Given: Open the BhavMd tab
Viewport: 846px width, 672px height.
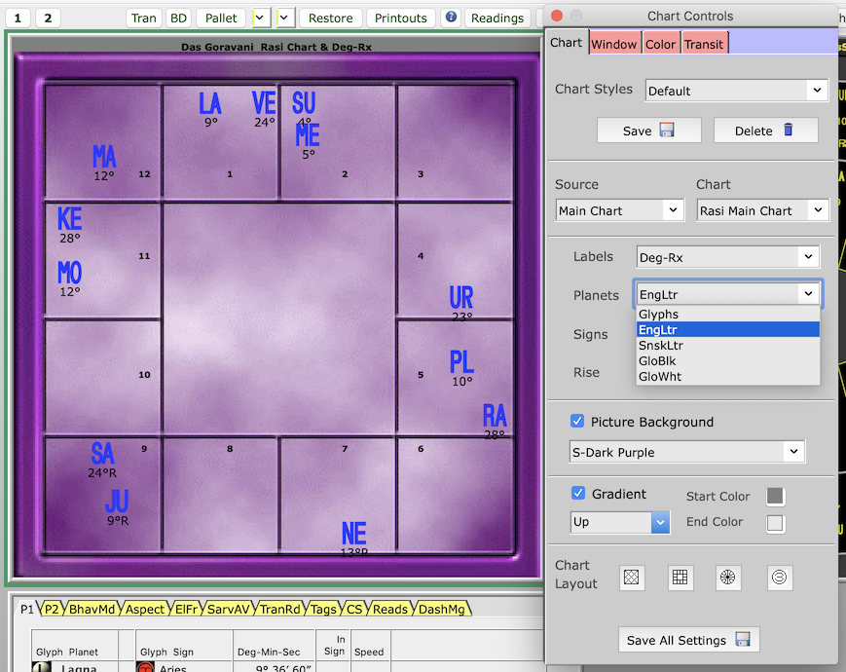Looking at the screenshot, I should coord(92,609).
